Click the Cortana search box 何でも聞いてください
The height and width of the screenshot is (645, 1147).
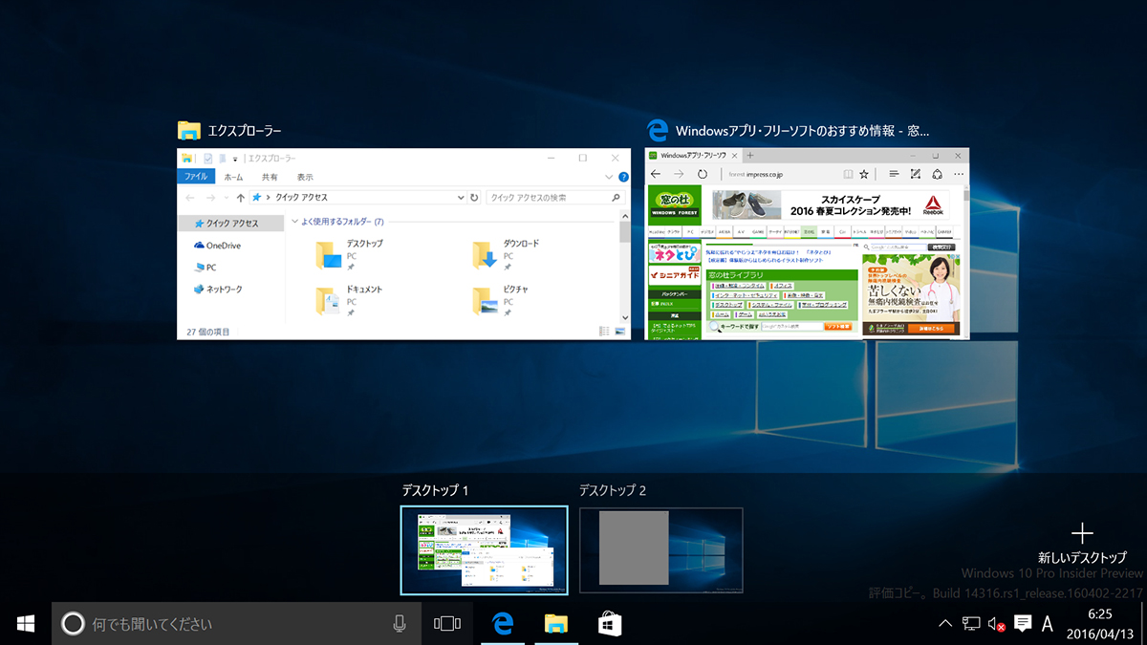(237, 624)
